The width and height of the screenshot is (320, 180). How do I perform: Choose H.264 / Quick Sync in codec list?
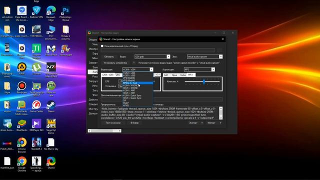138,95
